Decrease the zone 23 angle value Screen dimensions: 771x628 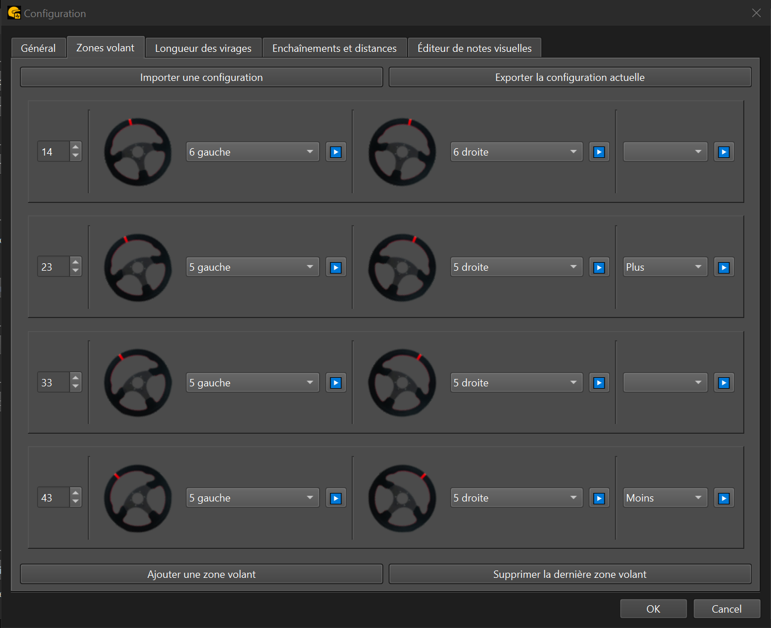(76, 272)
